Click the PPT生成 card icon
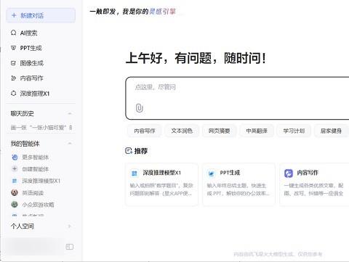 tap(212, 173)
